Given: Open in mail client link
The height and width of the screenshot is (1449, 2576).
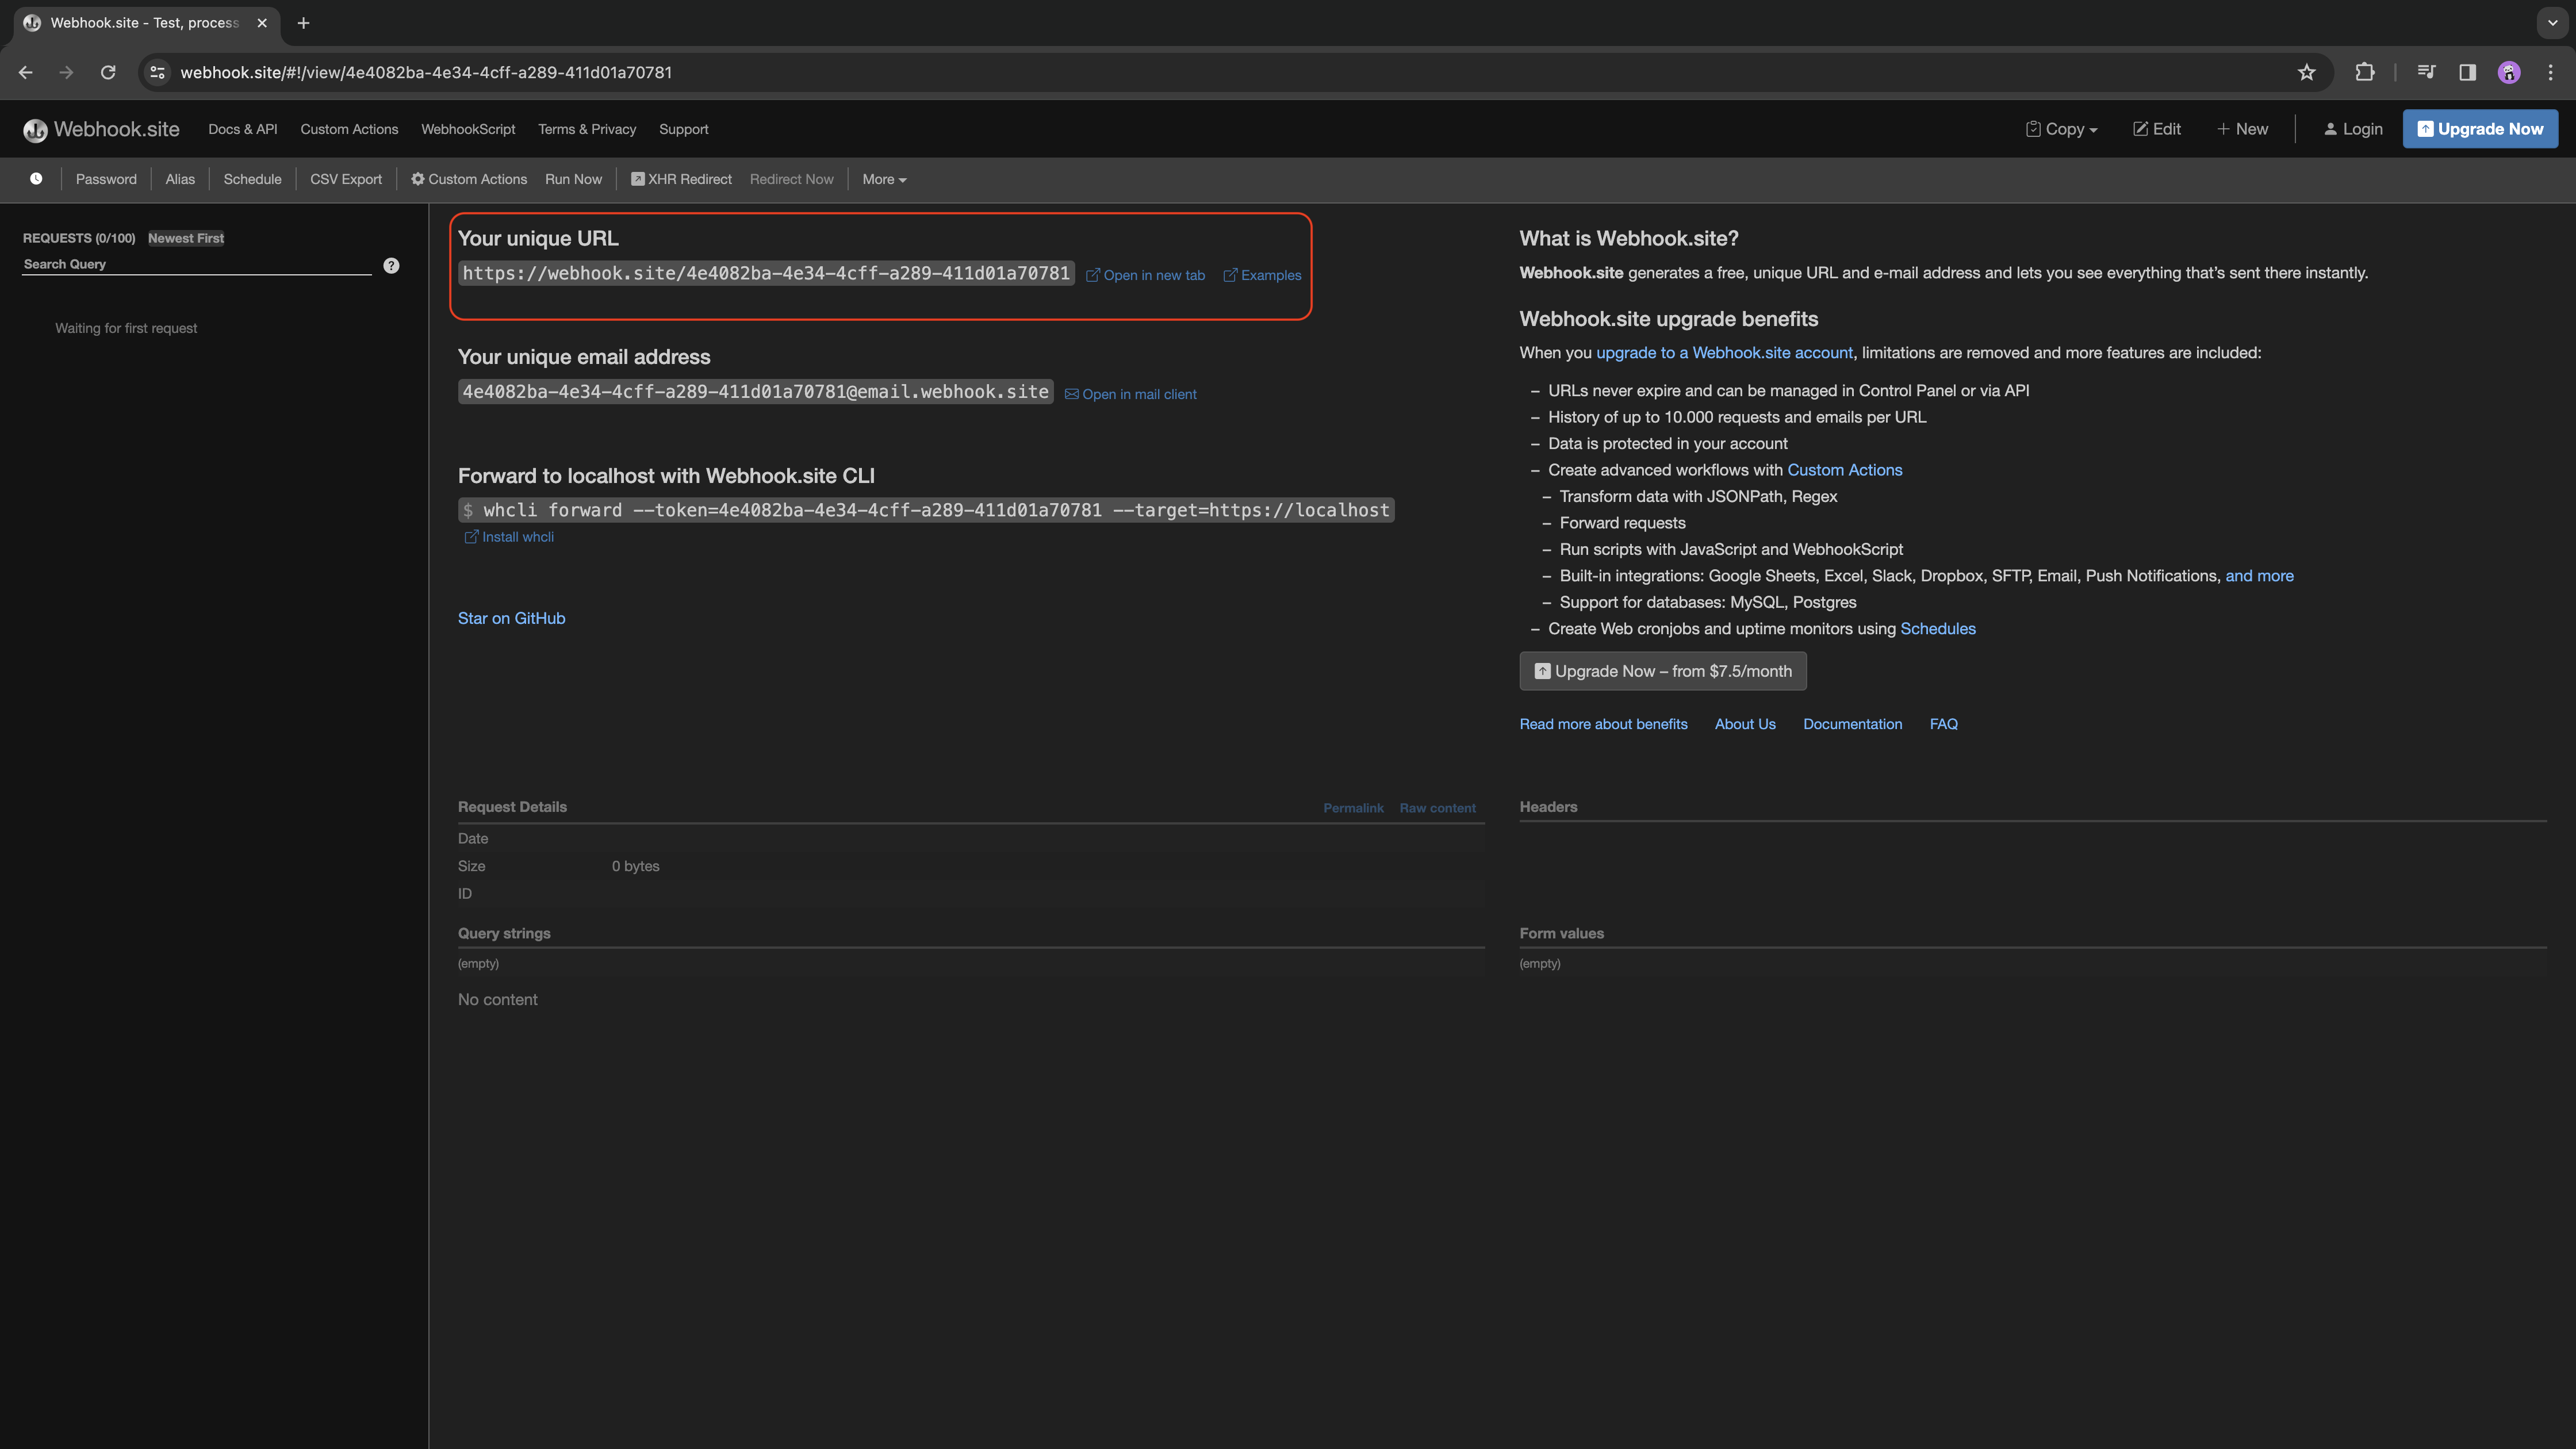Looking at the screenshot, I should point(1130,394).
